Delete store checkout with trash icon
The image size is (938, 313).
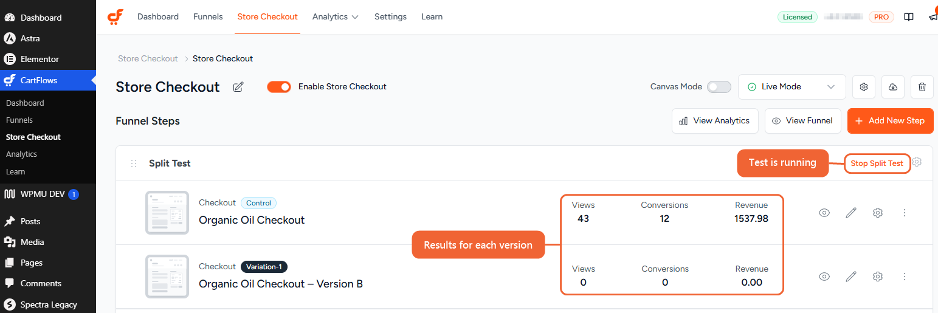click(922, 87)
